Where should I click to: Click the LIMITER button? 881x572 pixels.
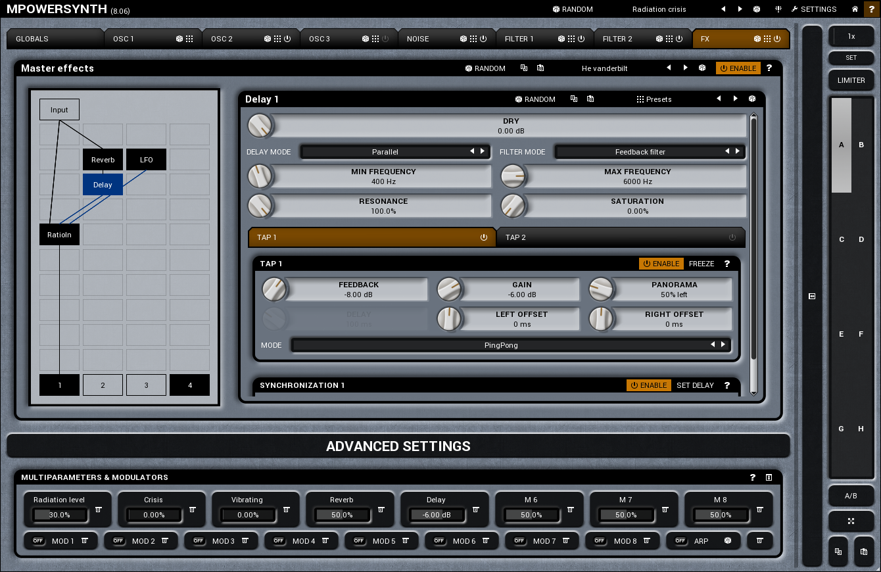[x=851, y=80]
